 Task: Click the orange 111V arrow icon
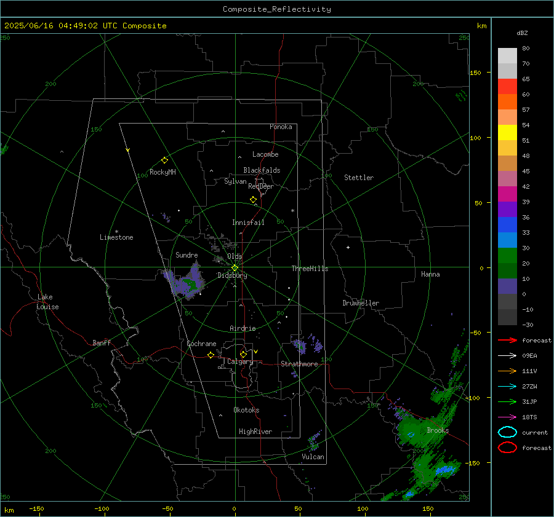click(x=507, y=371)
